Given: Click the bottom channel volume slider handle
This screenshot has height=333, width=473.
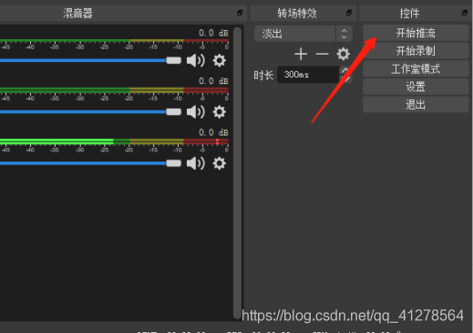Looking at the screenshot, I should click(173, 163).
